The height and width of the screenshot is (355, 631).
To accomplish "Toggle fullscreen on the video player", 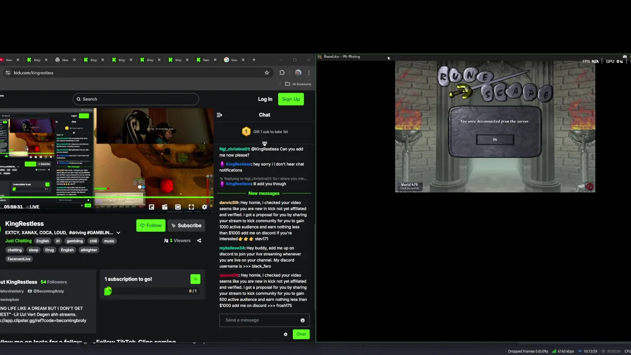I will pos(191,207).
